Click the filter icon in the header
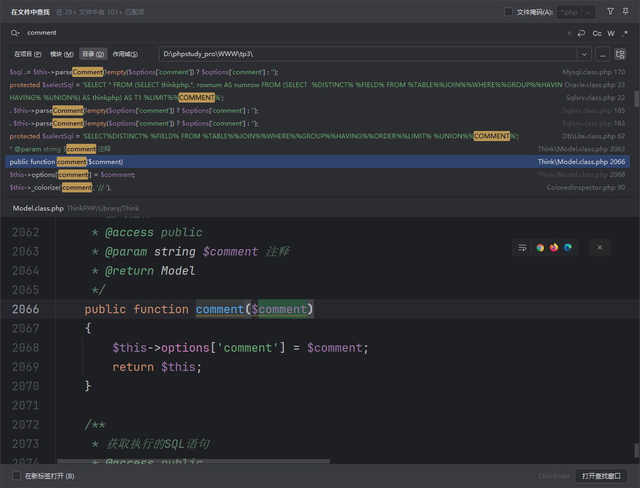This screenshot has height=488, width=640. [611, 12]
